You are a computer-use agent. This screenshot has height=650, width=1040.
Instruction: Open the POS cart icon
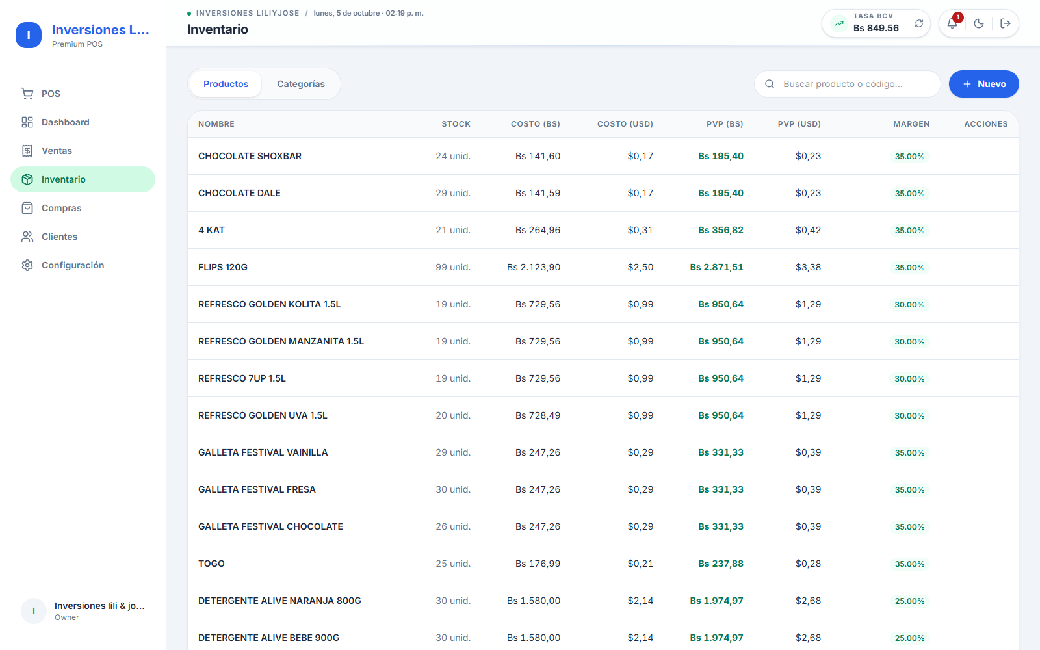click(27, 94)
